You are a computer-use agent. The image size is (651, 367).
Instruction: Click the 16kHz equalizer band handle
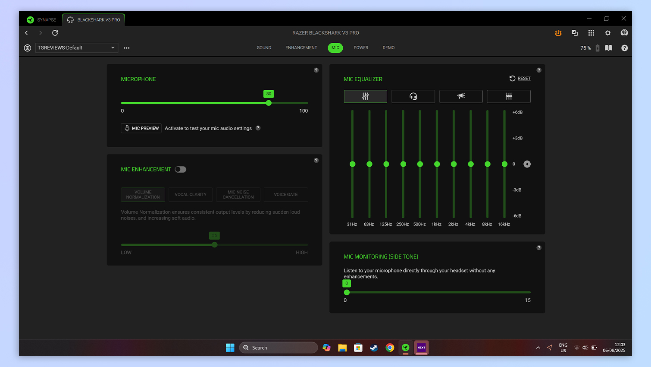[x=504, y=164]
